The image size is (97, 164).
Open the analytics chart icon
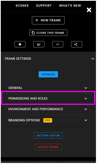39,44
